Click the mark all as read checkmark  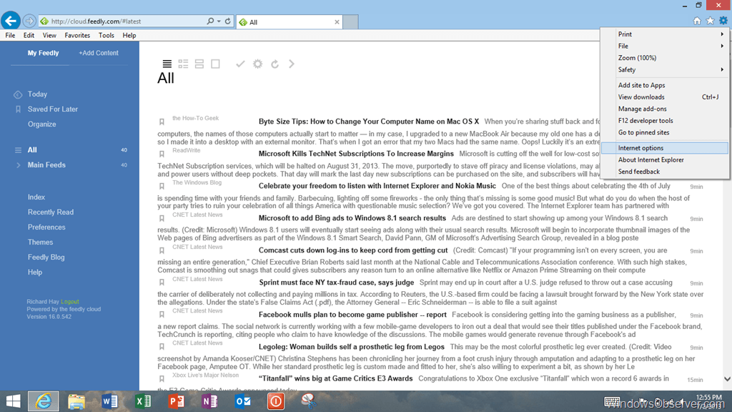tap(240, 64)
